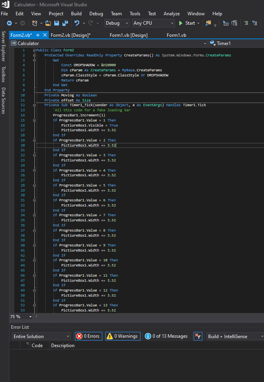Expand the Entire Solution scope dropdown
The height and width of the screenshot is (382, 264).
tap(41, 337)
